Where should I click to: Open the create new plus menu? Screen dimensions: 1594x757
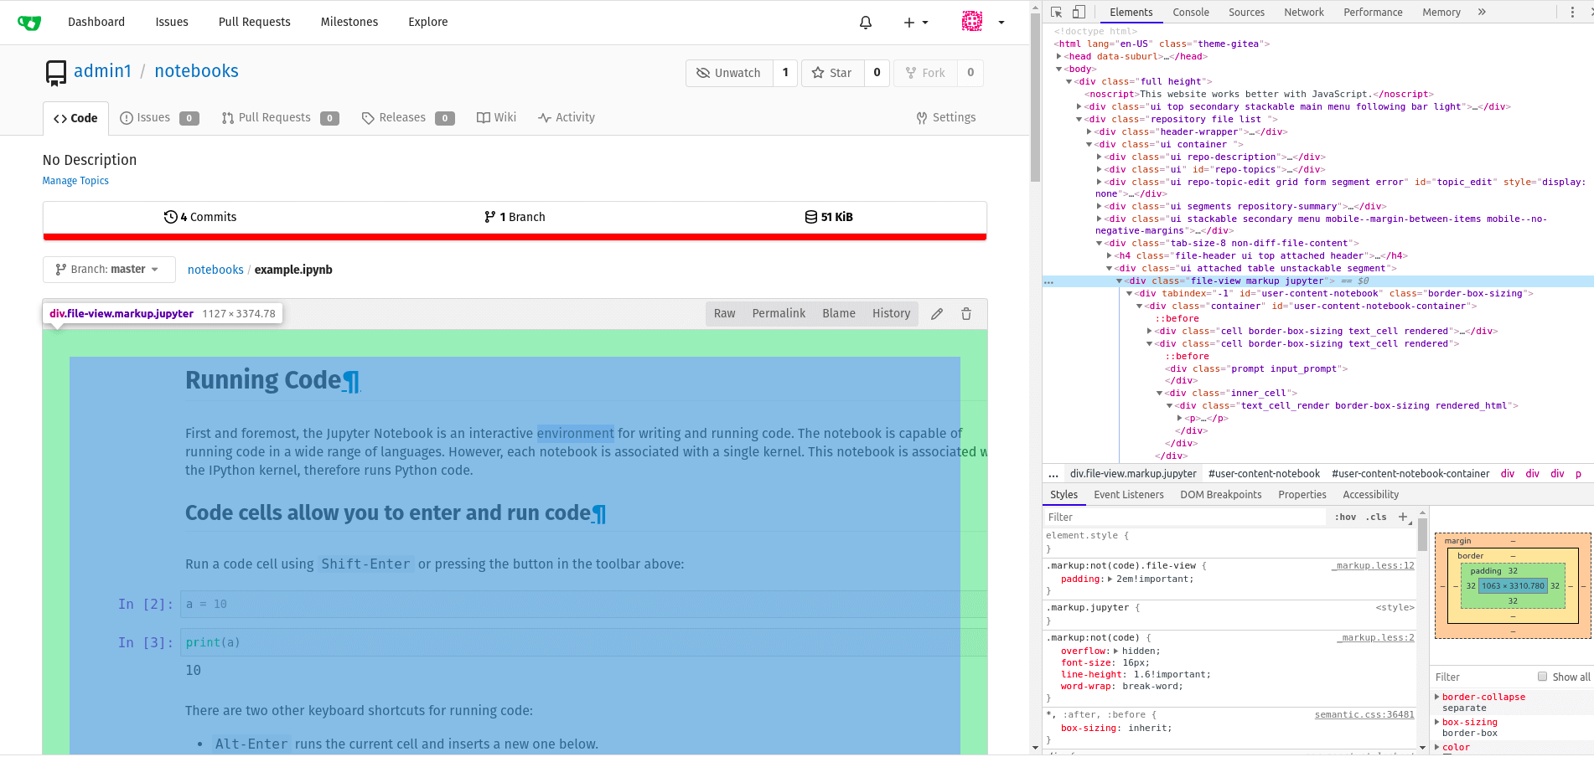(x=916, y=23)
